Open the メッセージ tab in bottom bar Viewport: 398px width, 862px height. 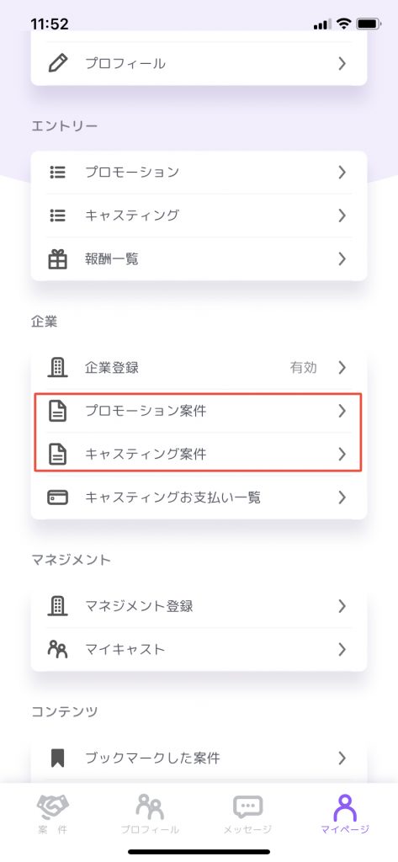coord(247,814)
